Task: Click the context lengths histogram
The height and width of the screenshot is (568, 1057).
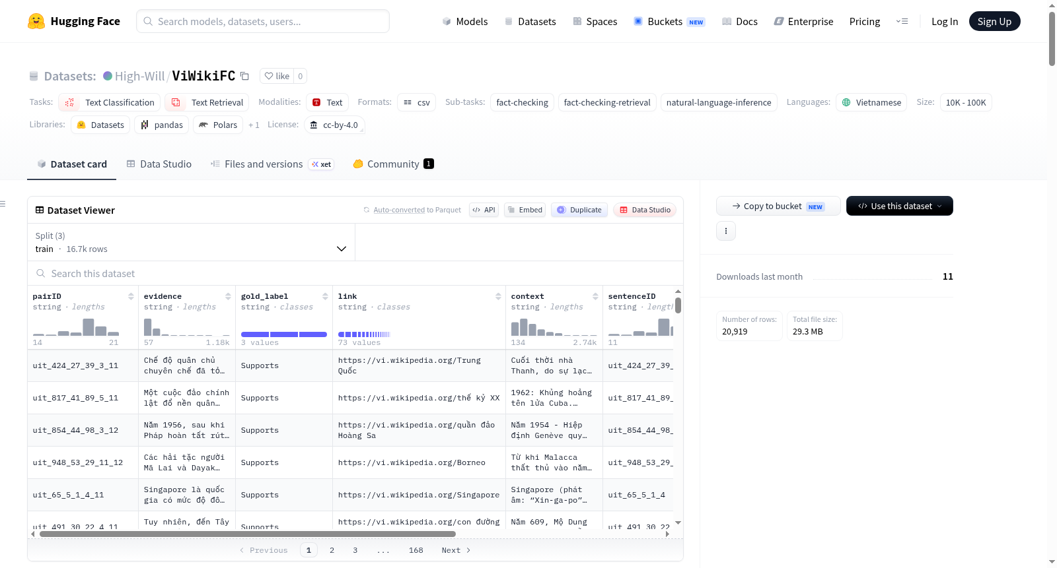Action: click(554, 327)
